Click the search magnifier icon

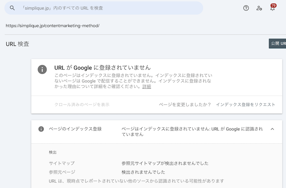tap(12, 8)
